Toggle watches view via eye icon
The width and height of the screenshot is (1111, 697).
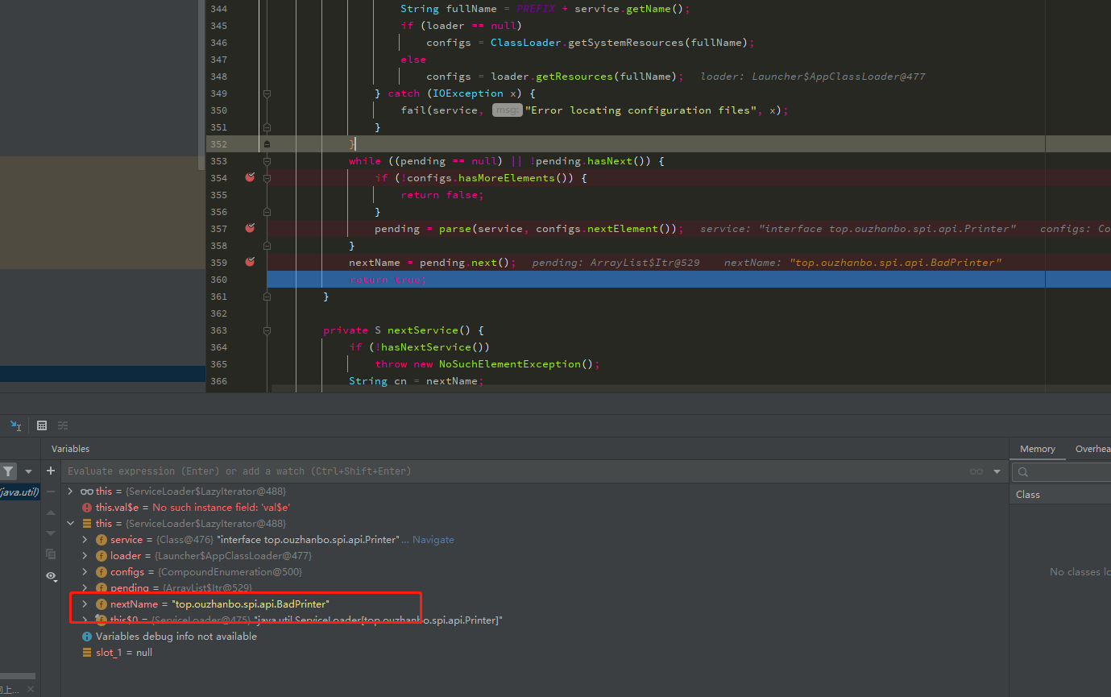[51, 576]
